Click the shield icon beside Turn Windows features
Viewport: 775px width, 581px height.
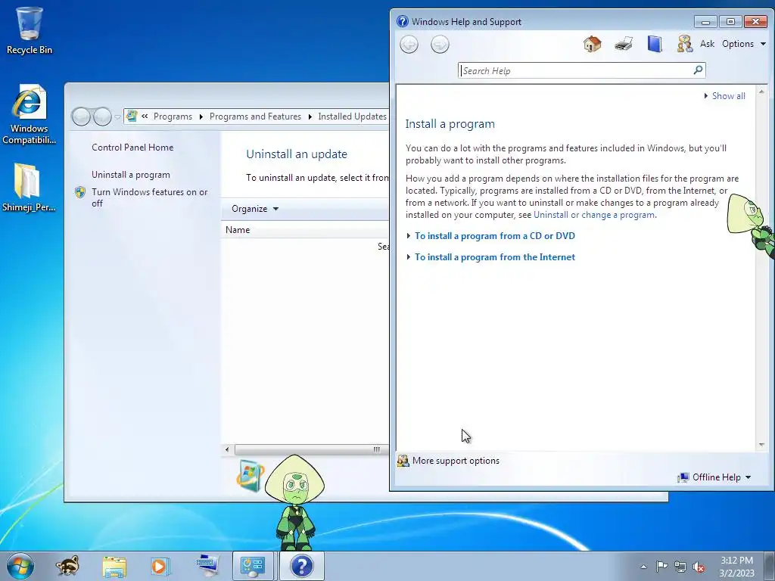point(80,192)
